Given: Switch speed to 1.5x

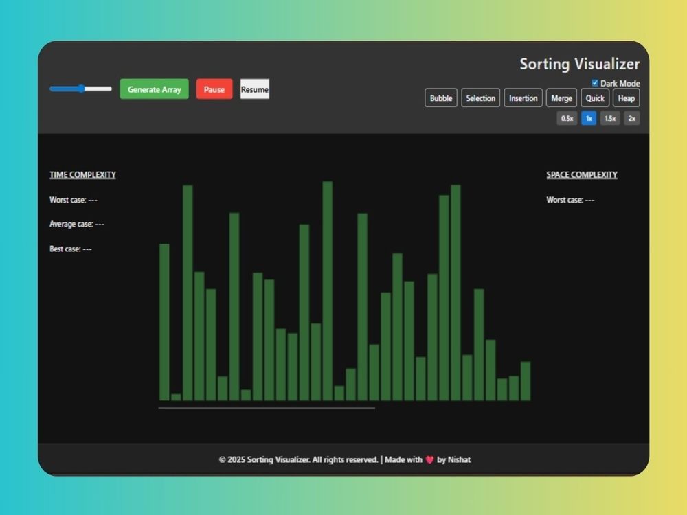Looking at the screenshot, I should click(610, 118).
